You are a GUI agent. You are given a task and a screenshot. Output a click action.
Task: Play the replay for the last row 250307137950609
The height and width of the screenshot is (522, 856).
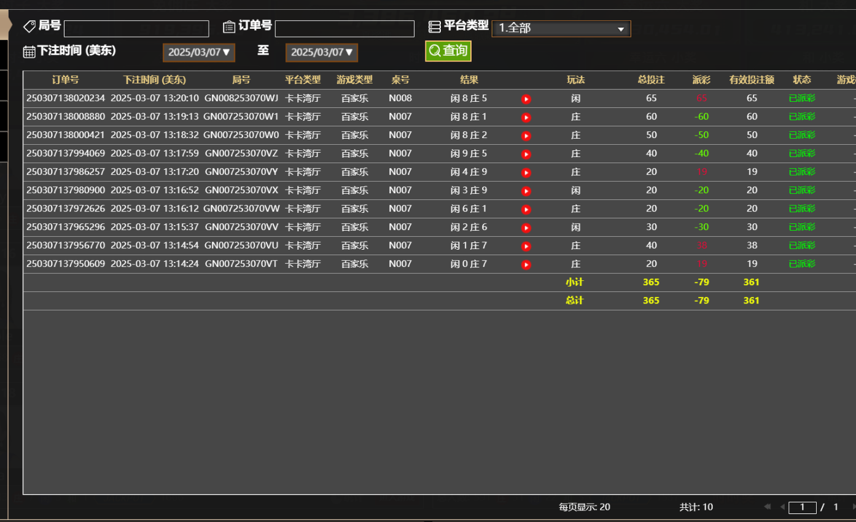(x=526, y=264)
